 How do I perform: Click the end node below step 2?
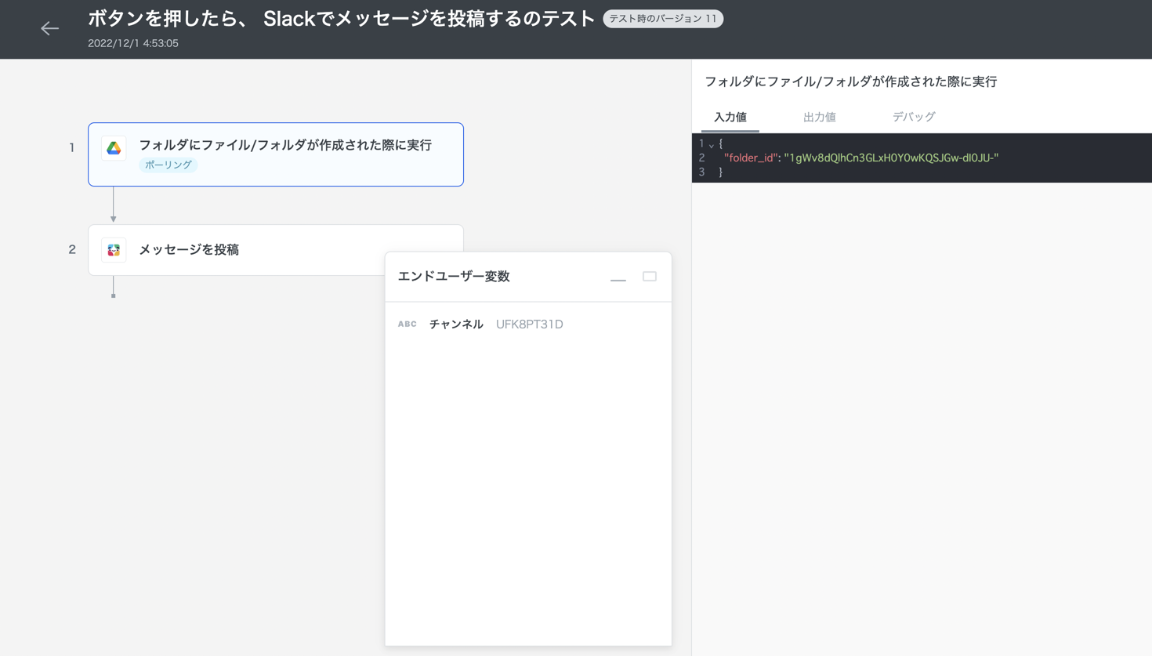114,295
